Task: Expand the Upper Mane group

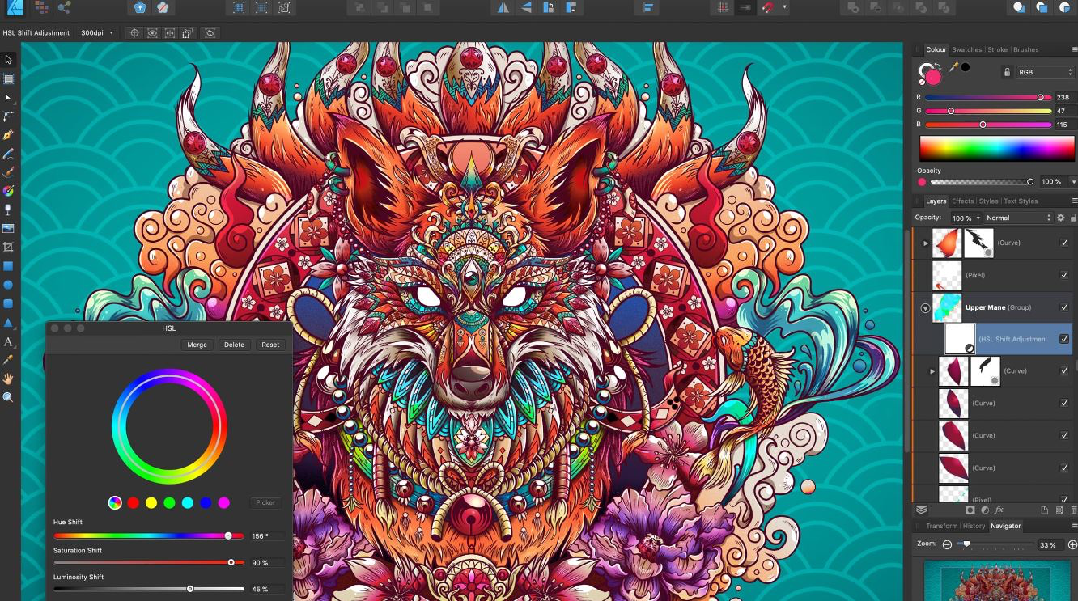Action: click(x=923, y=307)
